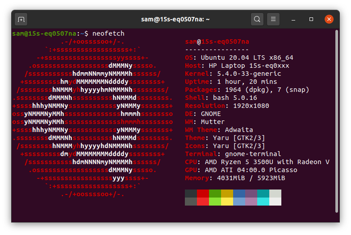Open a new terminal tab
Viewport: 351px width, 235px height.
pos(21,20)
